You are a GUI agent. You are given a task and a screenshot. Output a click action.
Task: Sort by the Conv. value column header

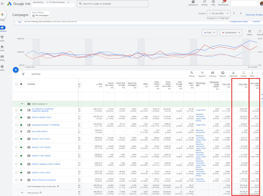point(243,84)
